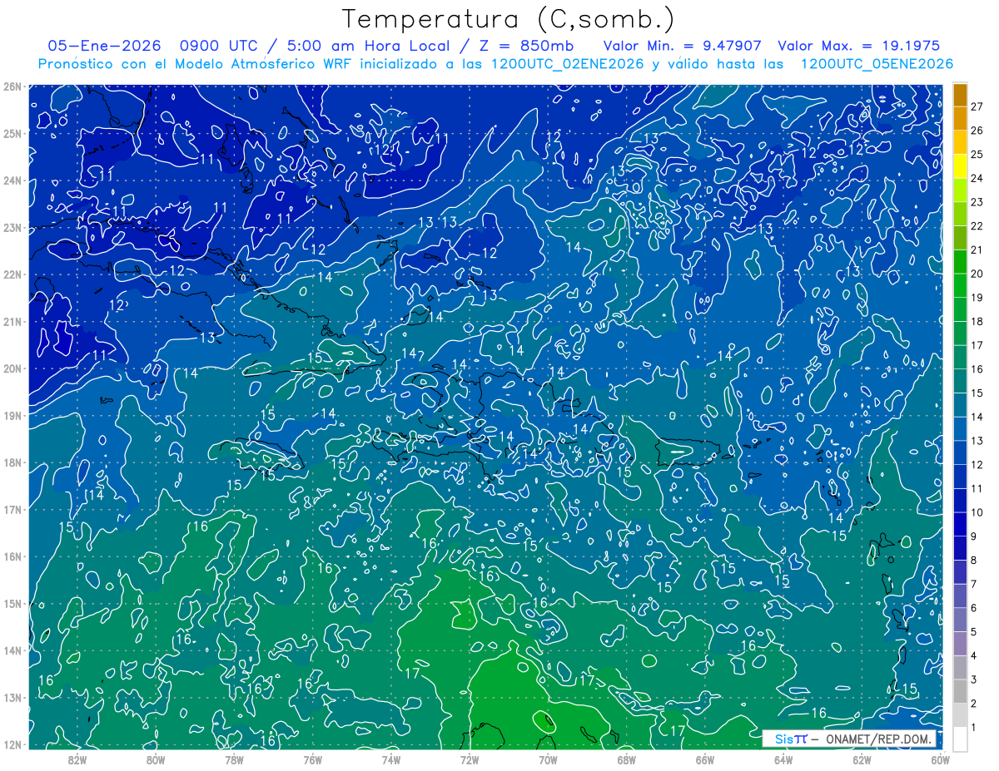Image resolution: width=999 pixels, height=771 pixels.
Task: Click latitude axis label 21N
Action: (x=12, y=321)
